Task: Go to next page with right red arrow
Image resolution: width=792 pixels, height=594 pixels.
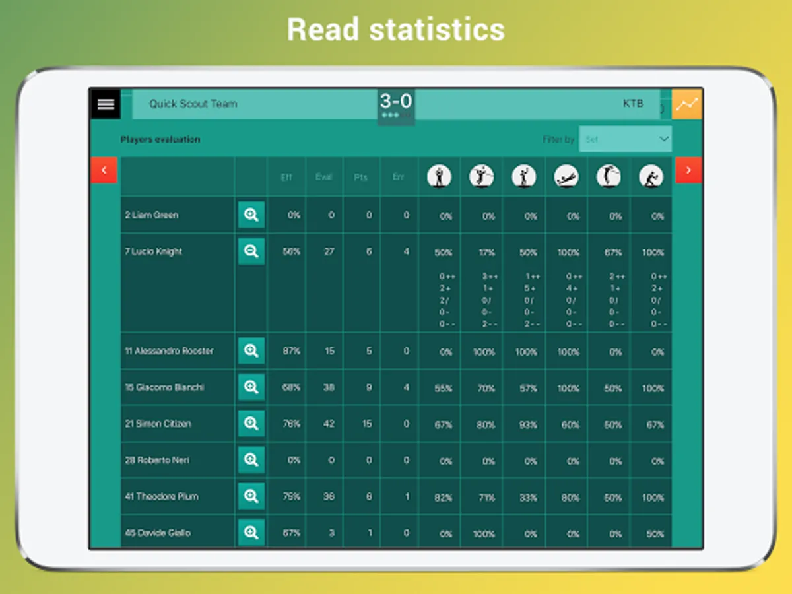Action: coord(688,170)
